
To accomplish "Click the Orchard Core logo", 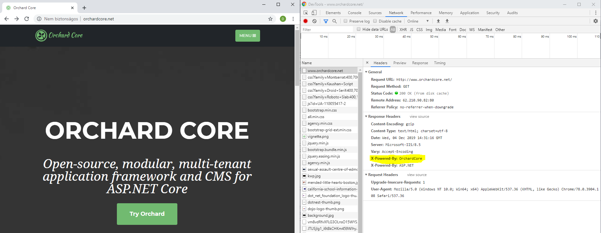I will click(59, 35).
